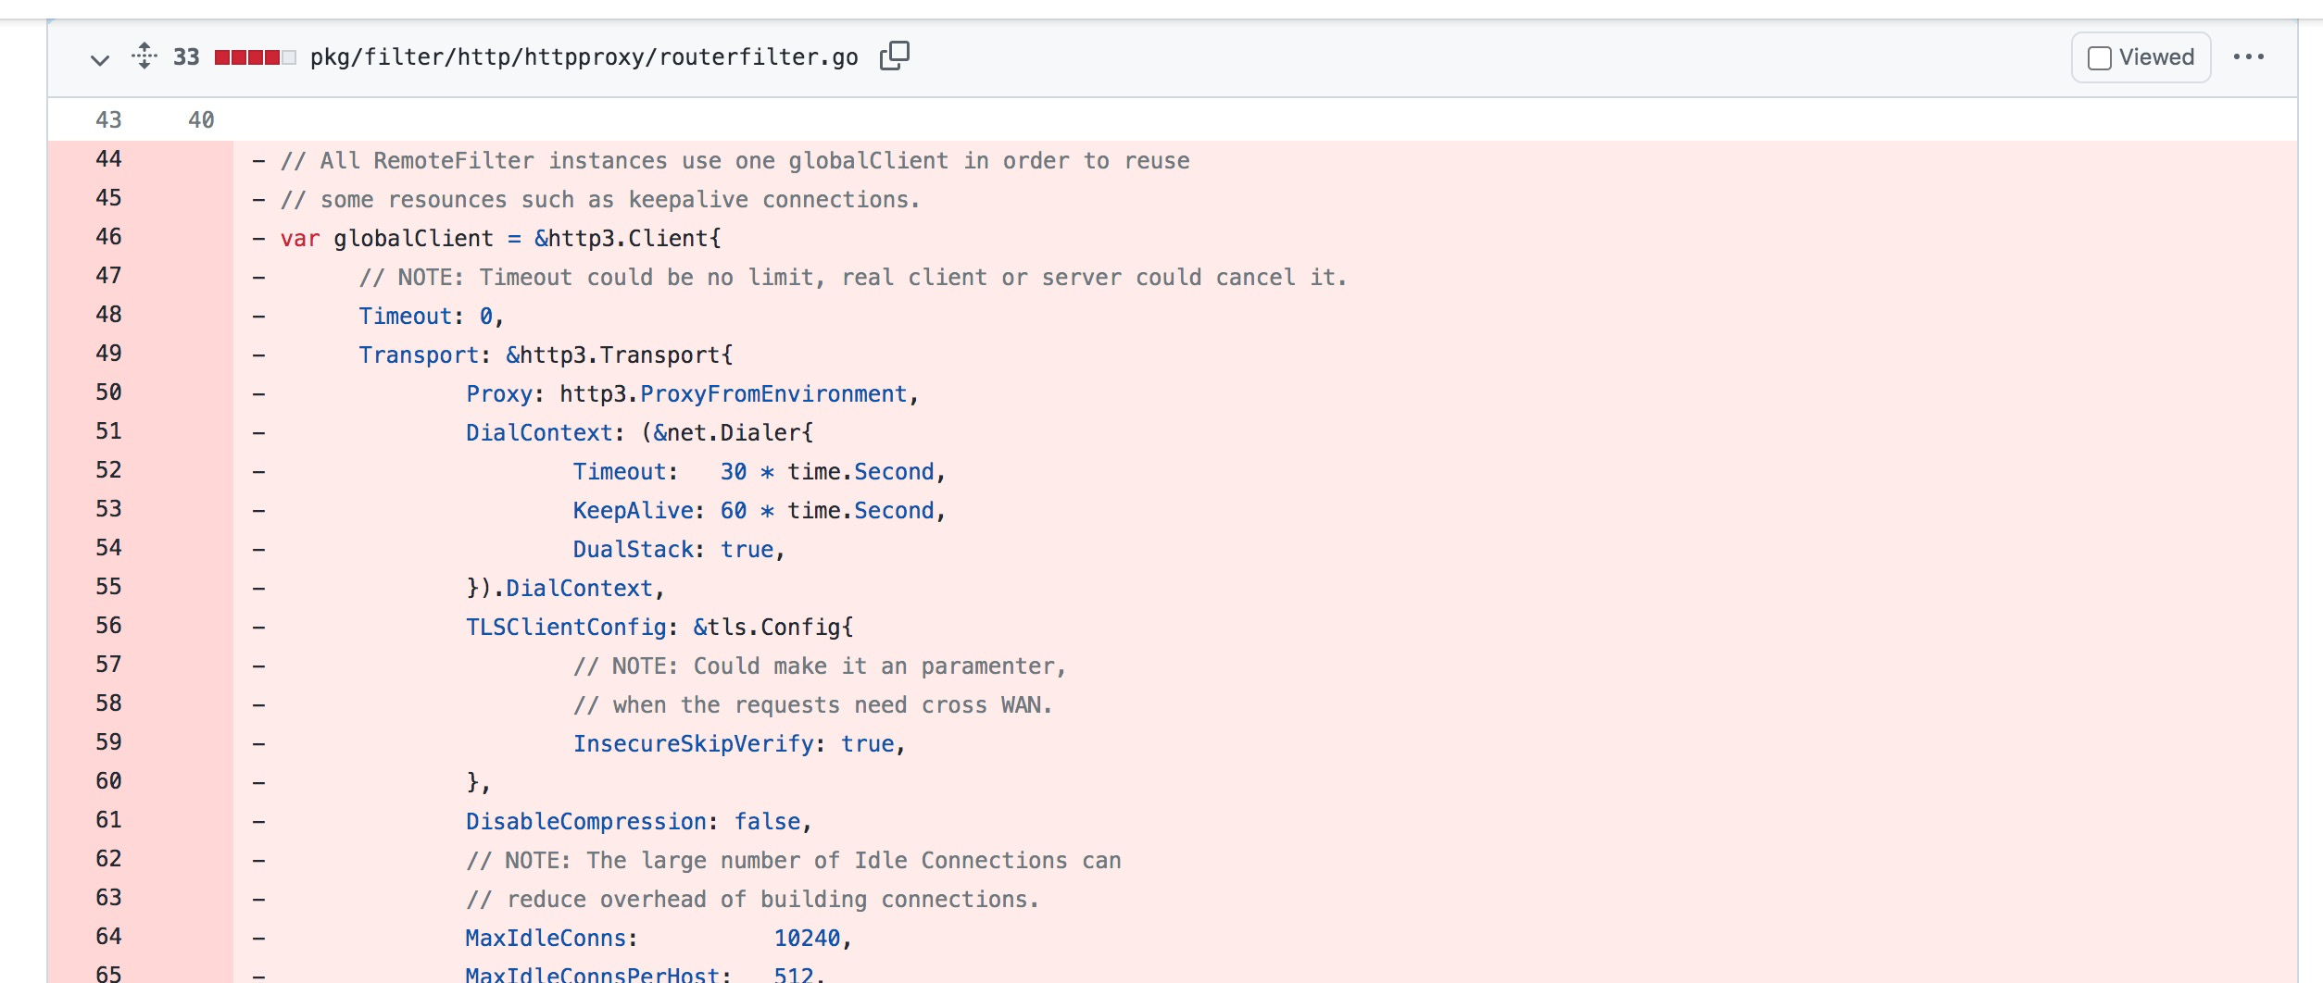The height and width of the screenshot is (983, 2323).
Task: Click the drag handle arrows icon
Action: point(144,56)
